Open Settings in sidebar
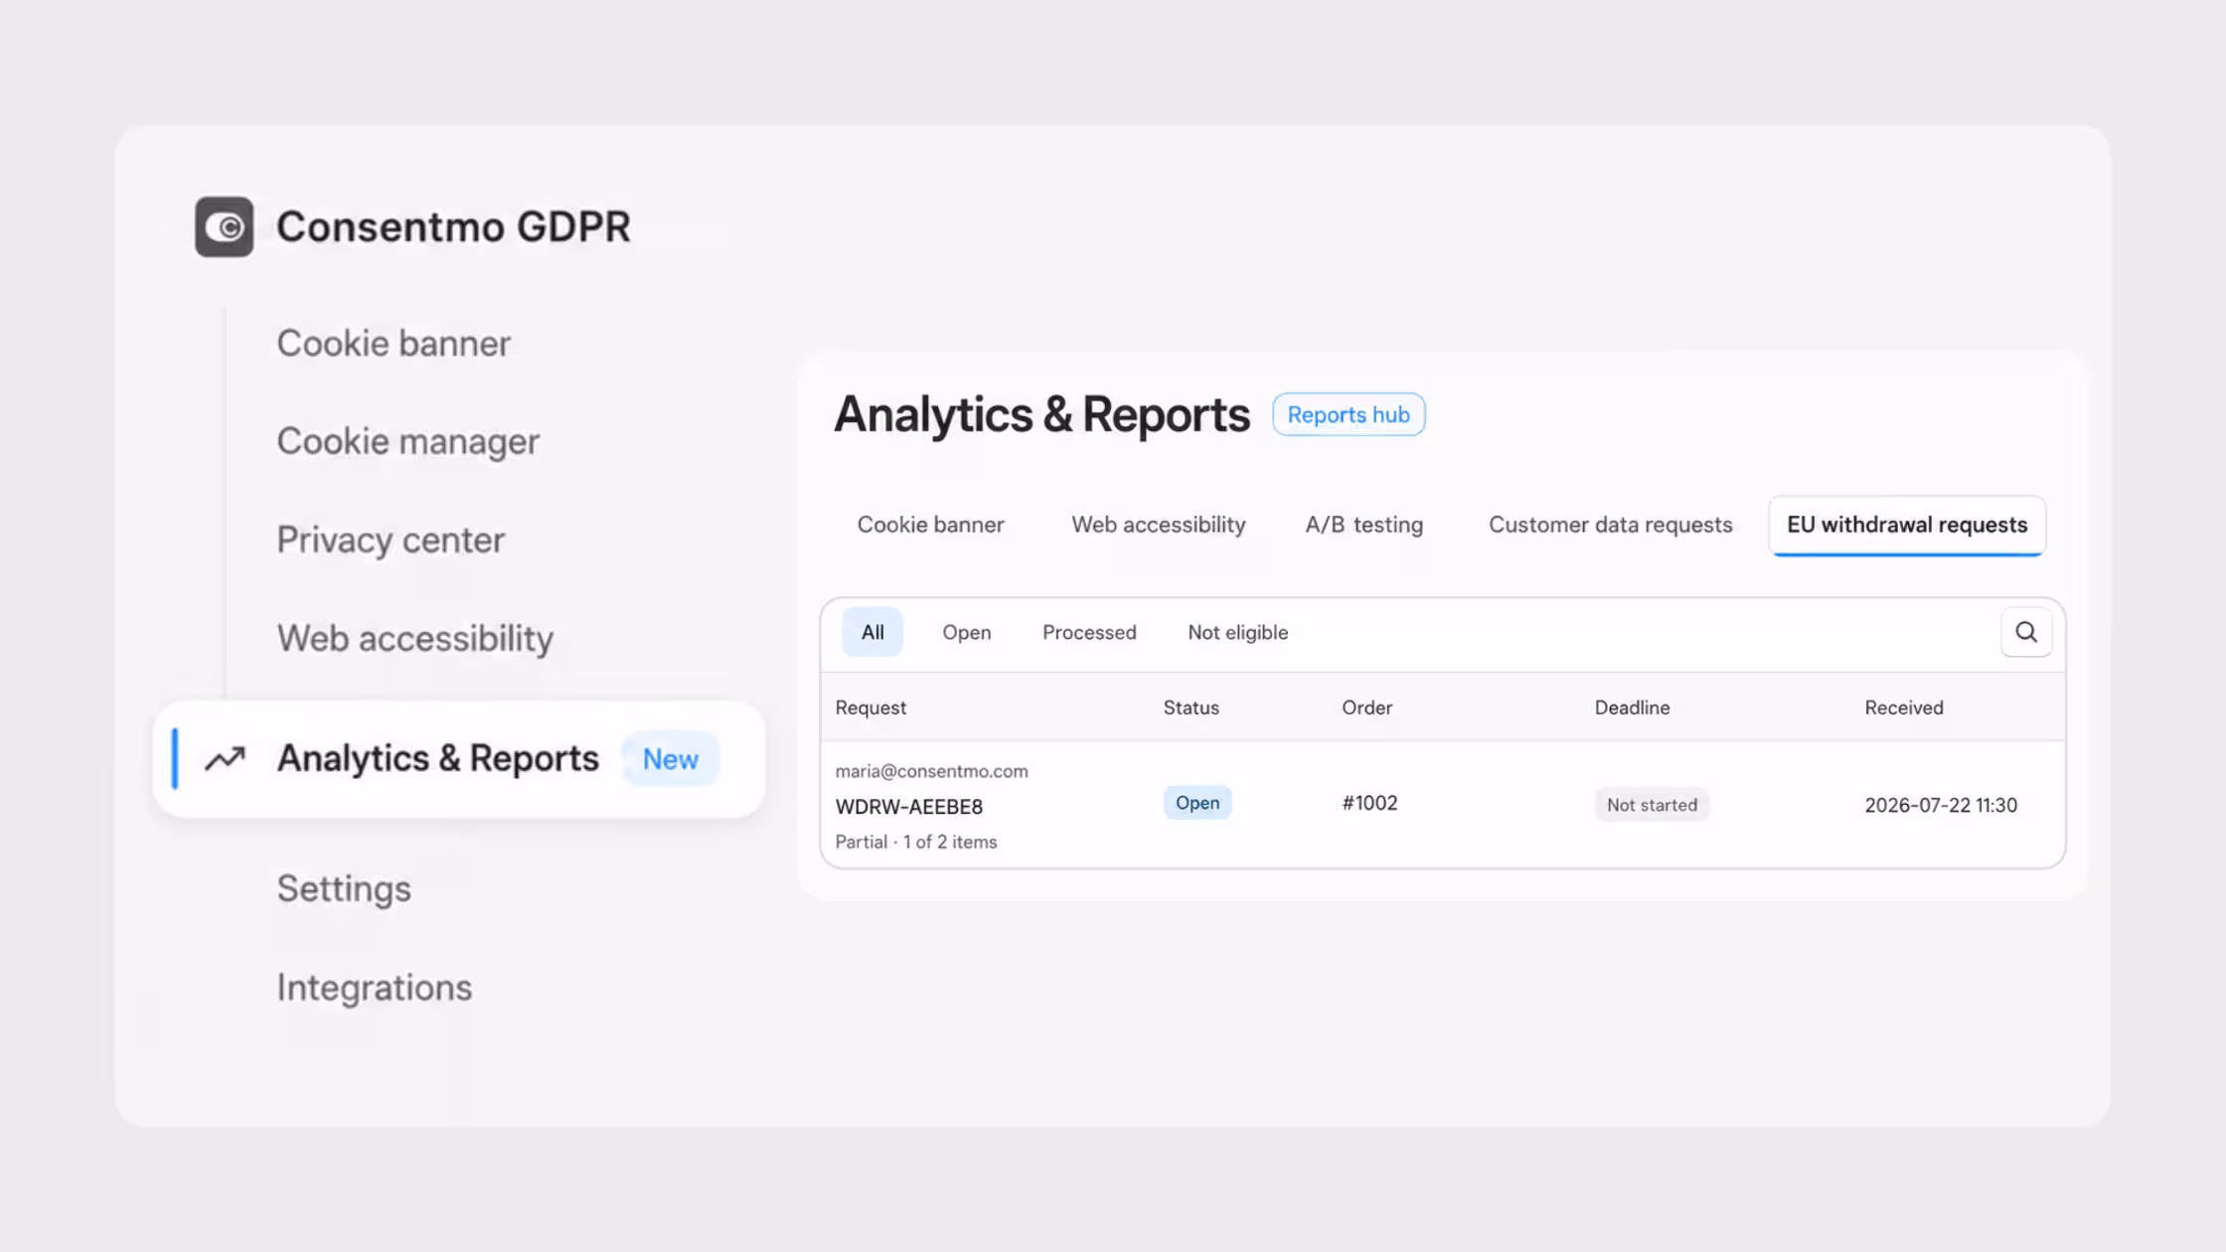This screenshot has height=1252, width=2226. 344,888
